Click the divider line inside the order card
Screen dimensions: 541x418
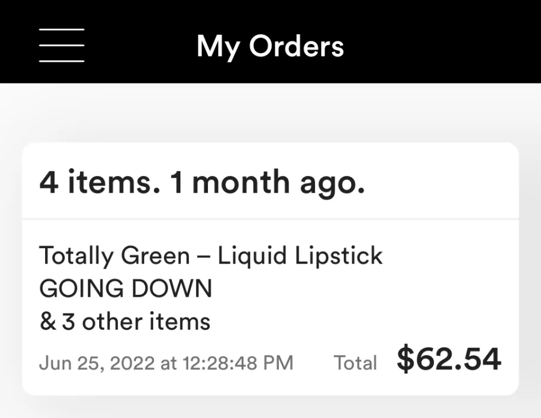[270, 219]
